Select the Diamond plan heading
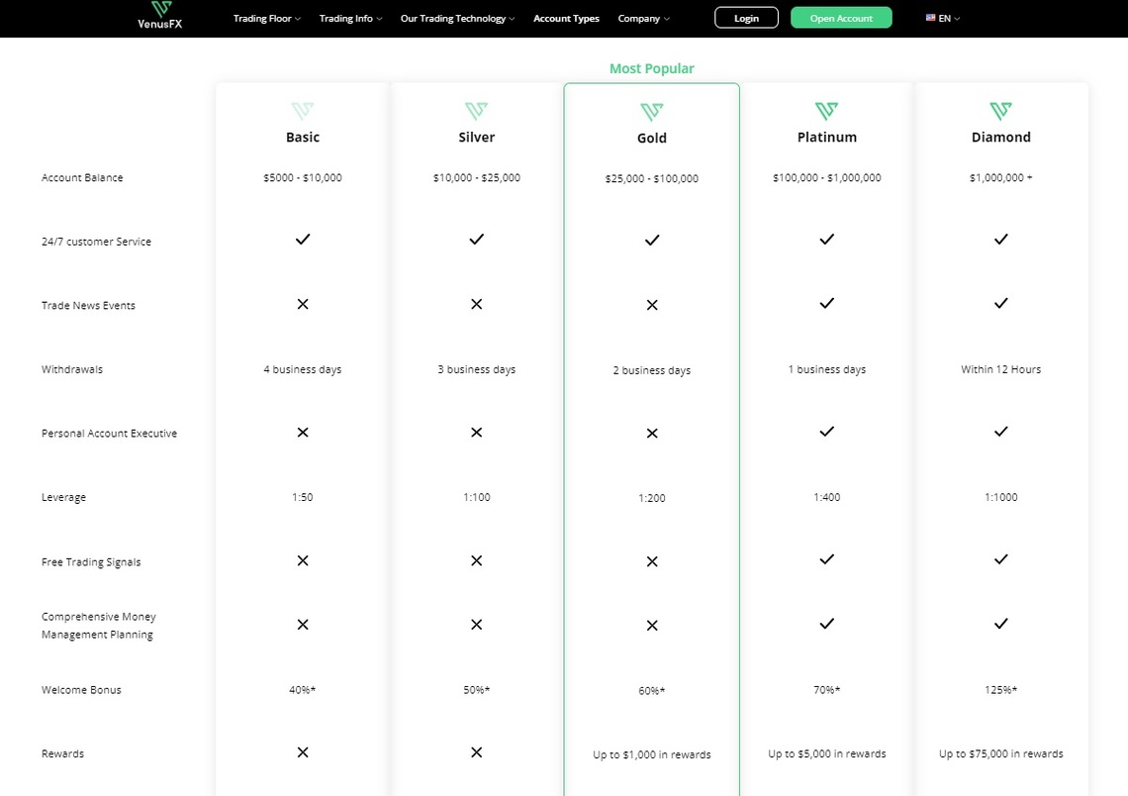The width and height of the screenshot is (1128, 796). coord(1000,137)
